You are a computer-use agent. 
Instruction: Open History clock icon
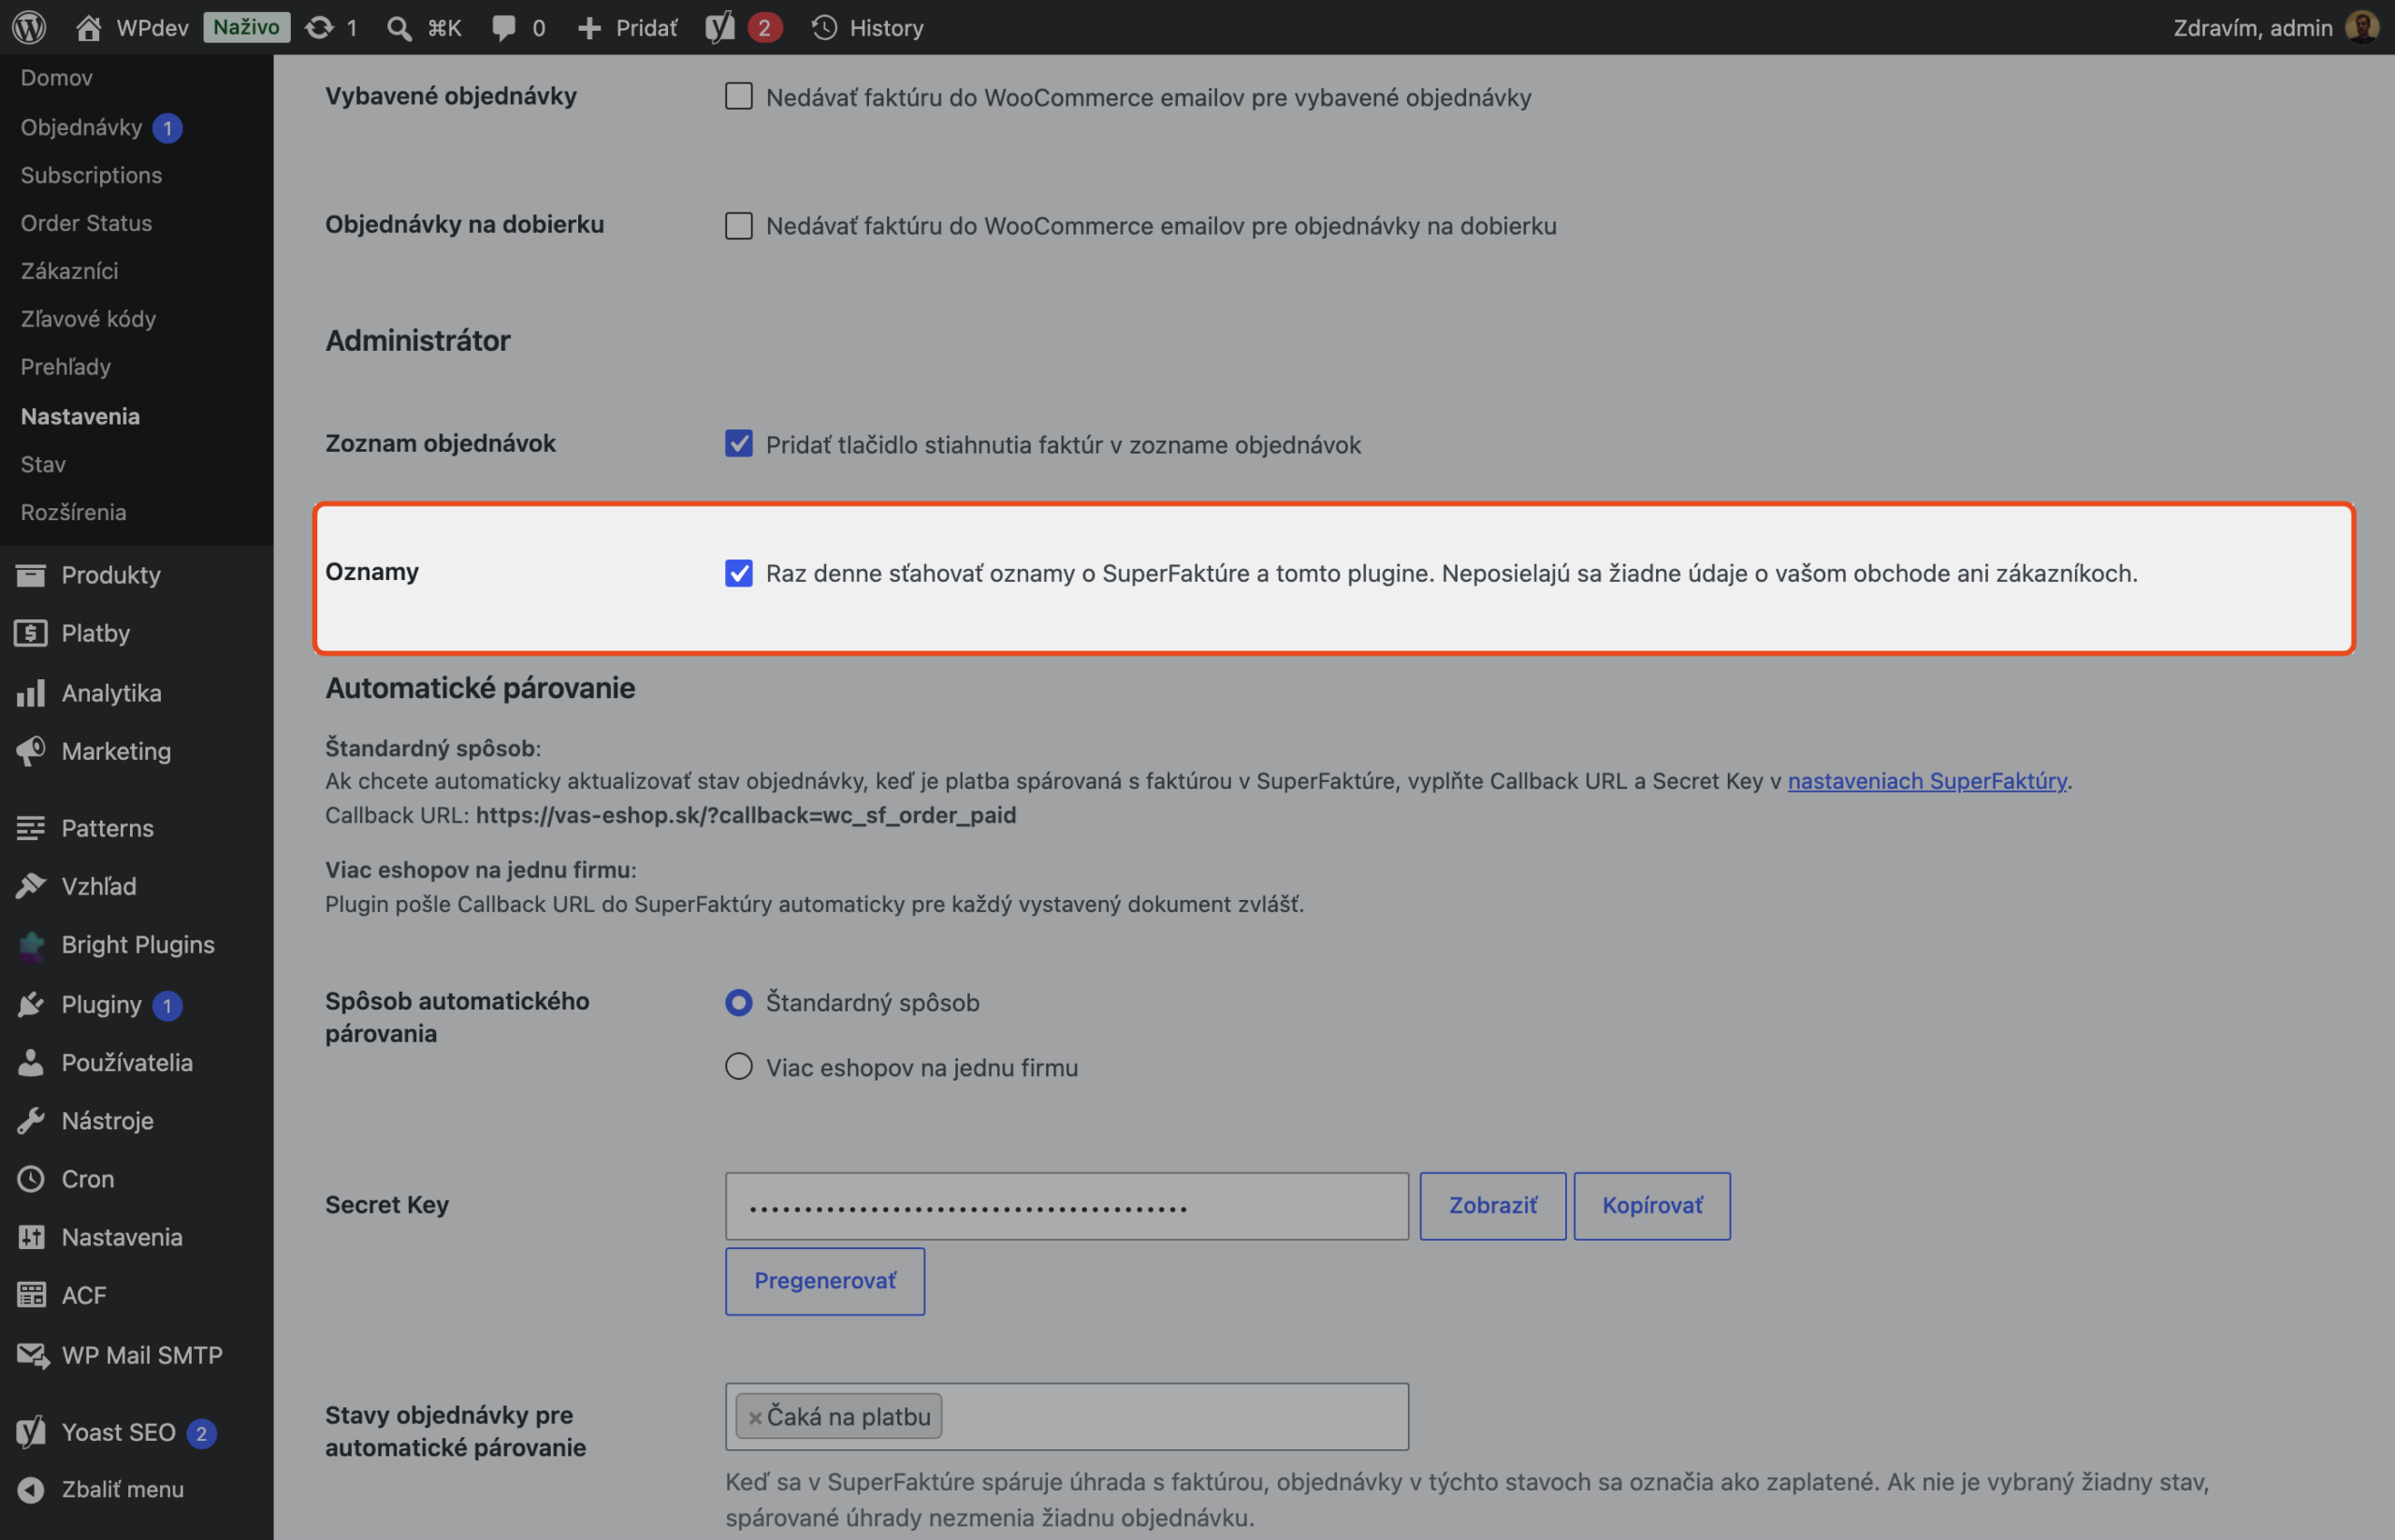pyautogui.click(x=824, y=27)
